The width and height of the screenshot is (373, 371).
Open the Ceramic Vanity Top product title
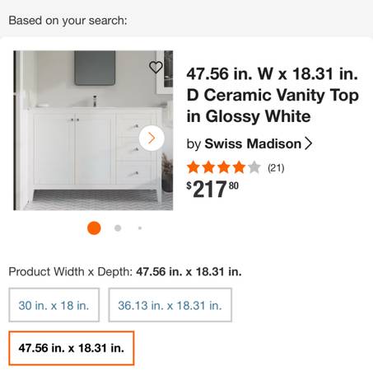(273, 95)
